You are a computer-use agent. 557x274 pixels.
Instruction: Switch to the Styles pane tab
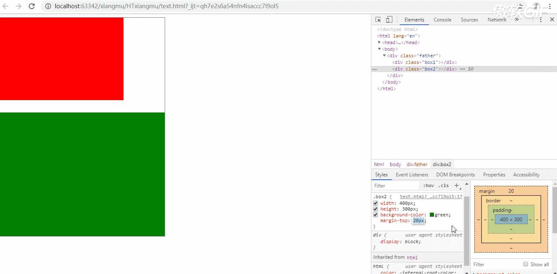pos(381,175)
